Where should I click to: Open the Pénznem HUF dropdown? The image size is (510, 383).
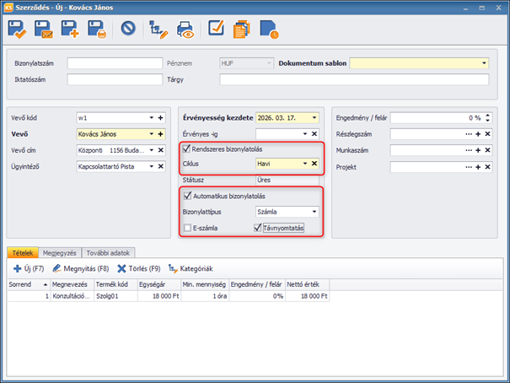click(269, 63)
